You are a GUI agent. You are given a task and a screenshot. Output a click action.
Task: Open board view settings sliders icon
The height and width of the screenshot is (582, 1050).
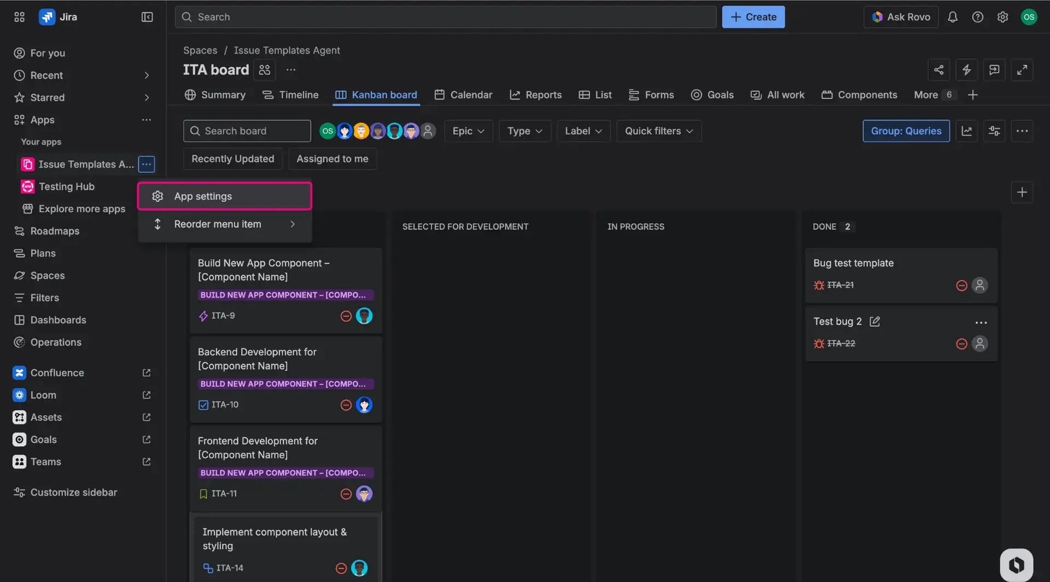point(994,131)
